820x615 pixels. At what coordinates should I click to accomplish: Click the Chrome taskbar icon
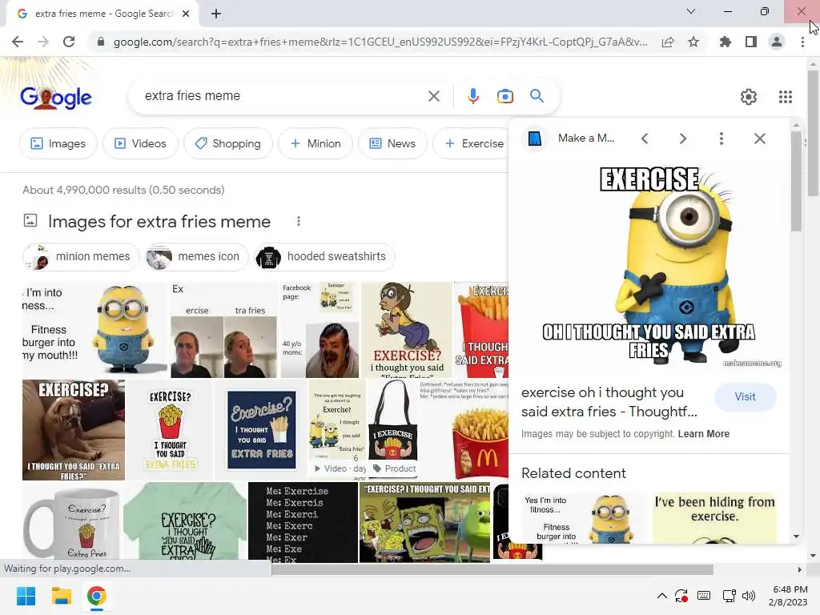click(97, 596)
